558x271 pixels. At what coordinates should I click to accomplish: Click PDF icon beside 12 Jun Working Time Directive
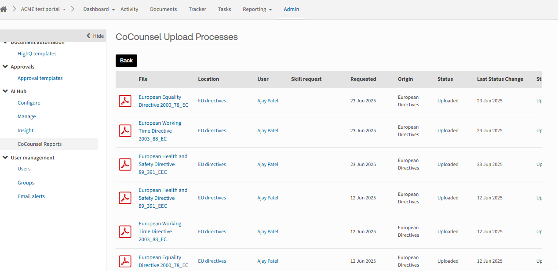125,231
